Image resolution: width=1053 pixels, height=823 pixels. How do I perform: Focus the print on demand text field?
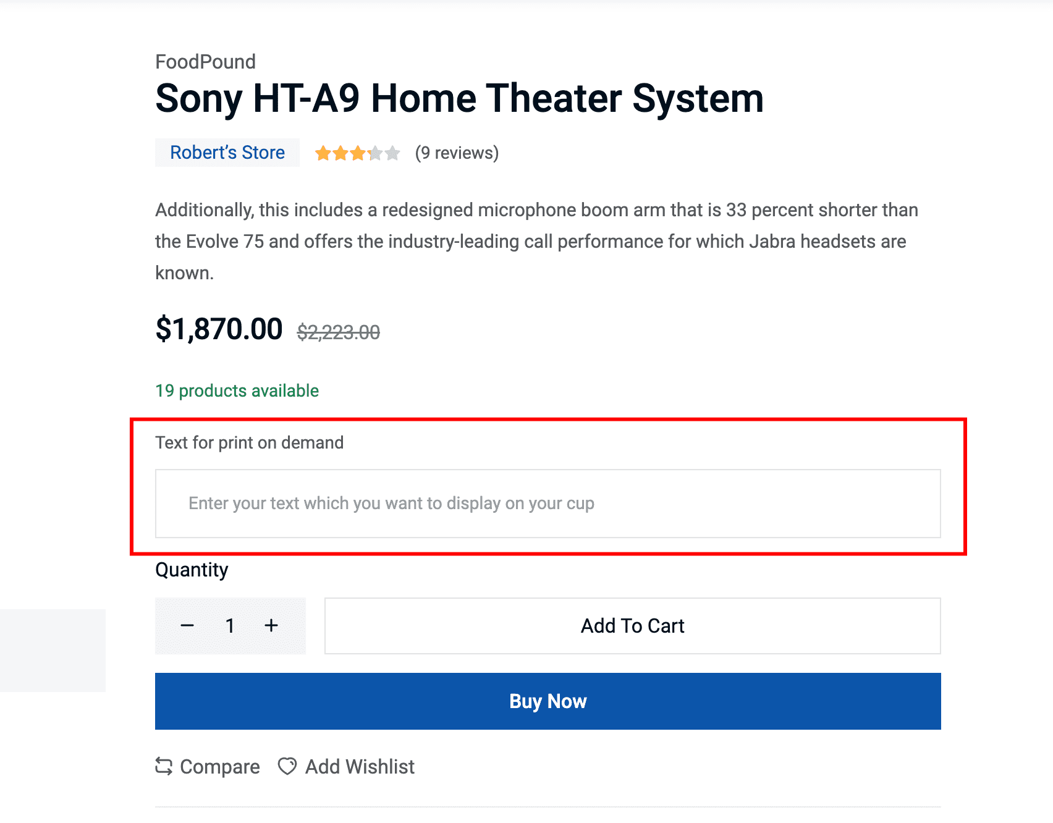pyautogui.click(x=548, y=504)
